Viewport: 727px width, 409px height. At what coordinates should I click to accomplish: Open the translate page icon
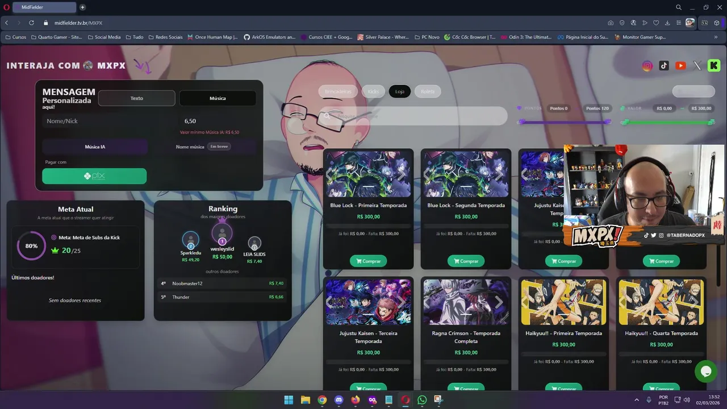point(633,23)
